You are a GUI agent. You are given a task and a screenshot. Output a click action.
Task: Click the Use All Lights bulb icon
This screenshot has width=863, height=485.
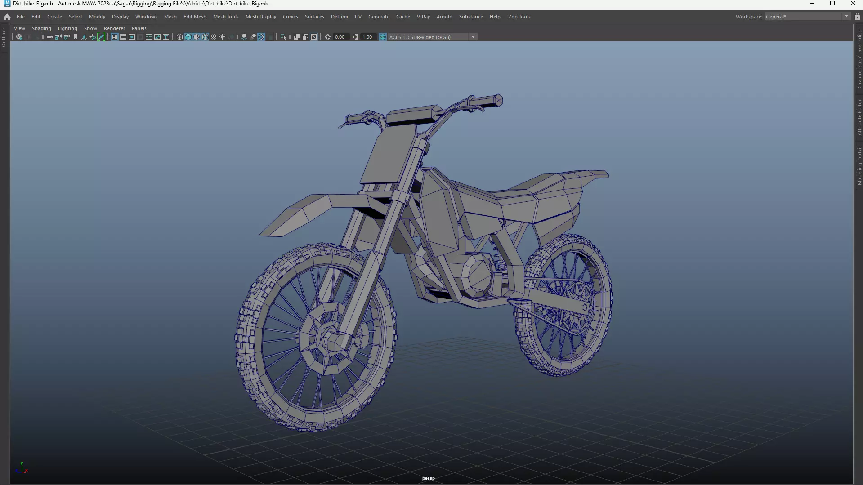(222, 37)
